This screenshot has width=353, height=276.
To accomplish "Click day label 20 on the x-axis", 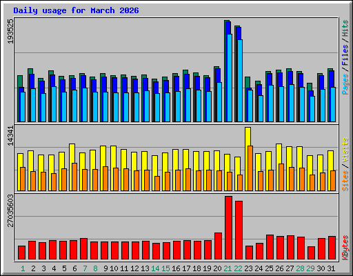I will coord(217,268).
